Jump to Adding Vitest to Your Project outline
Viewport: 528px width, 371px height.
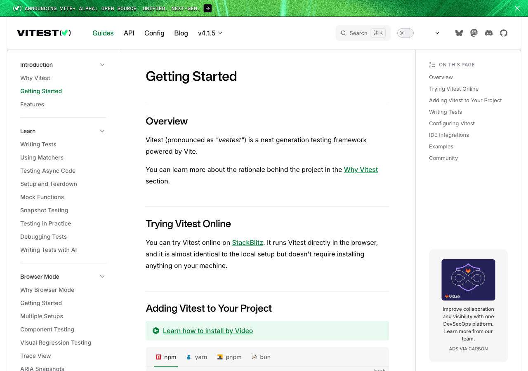(x=465, y=100)
